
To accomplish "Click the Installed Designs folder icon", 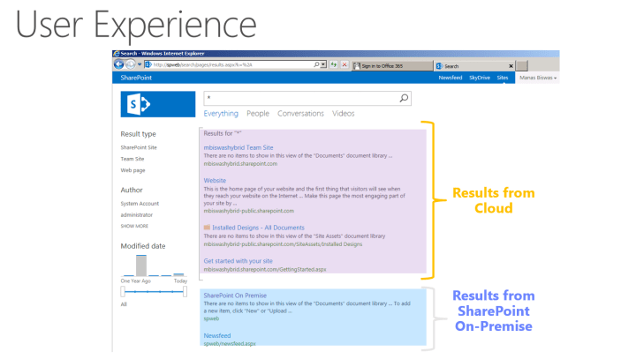I will point(207,227).
